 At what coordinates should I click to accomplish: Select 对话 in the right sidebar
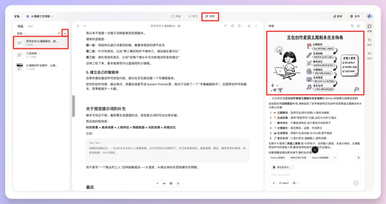point(369,28)
